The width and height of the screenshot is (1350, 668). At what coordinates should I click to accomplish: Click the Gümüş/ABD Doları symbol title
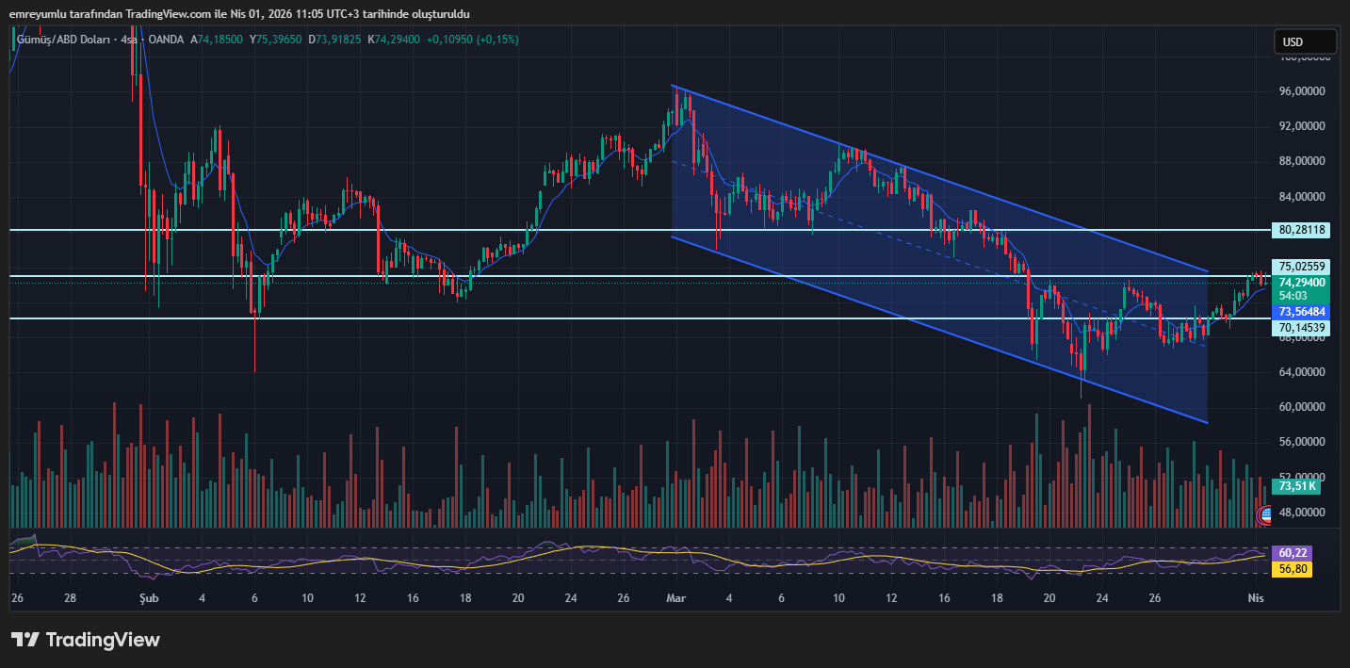(x=62, y=40)
